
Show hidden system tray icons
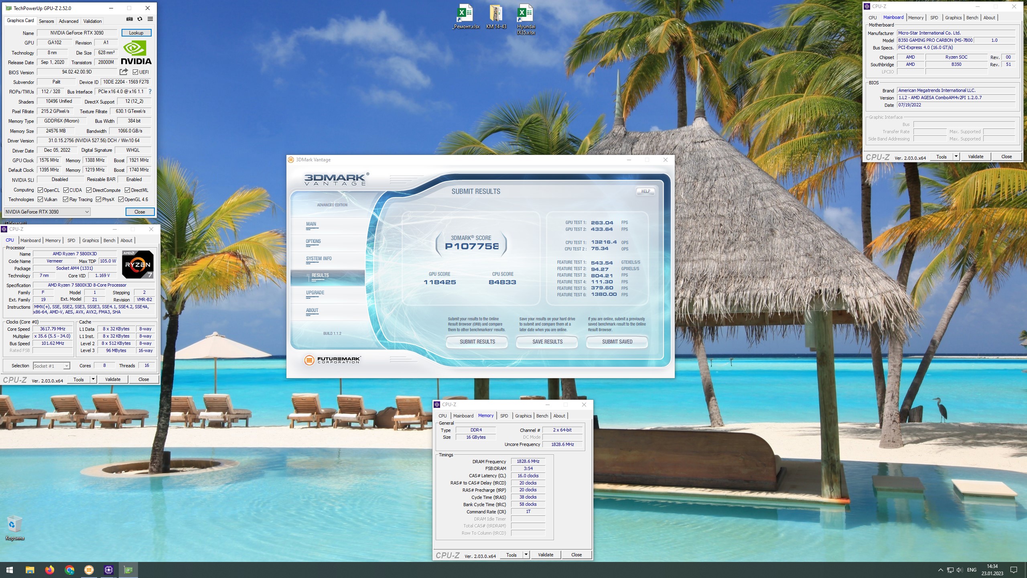940,570
